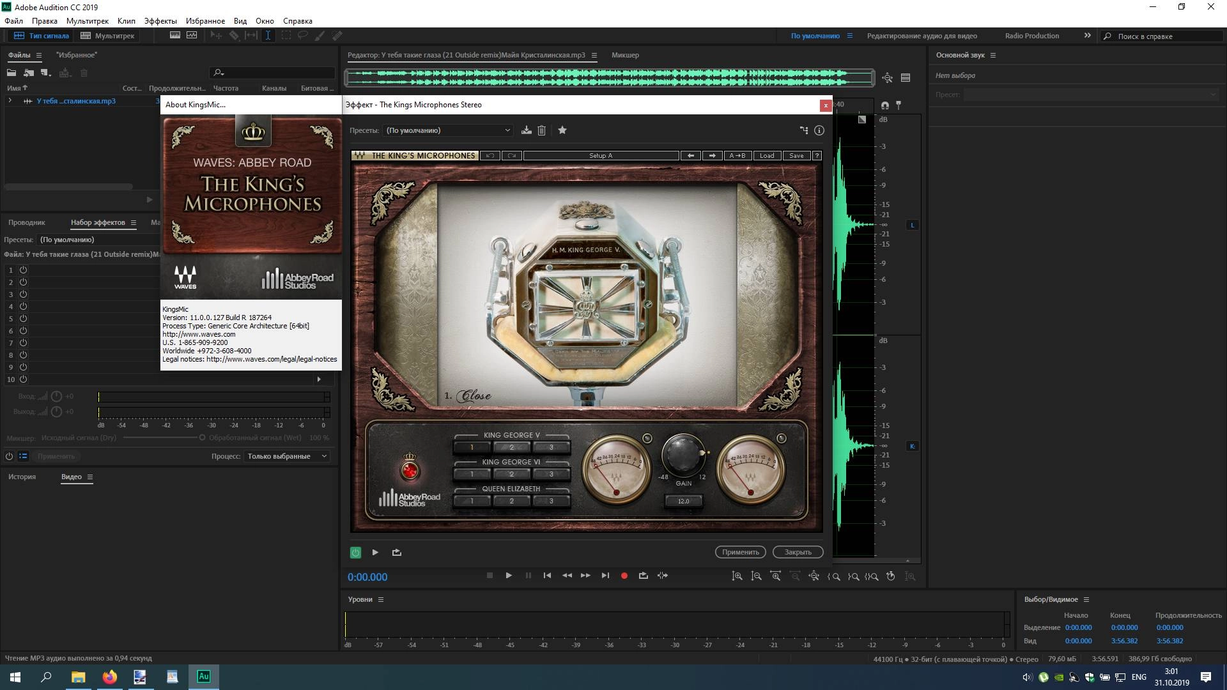Viewport: 1227px width, 690px height.
Task: Show the spectral frequency display
Action: pos(174,36)
